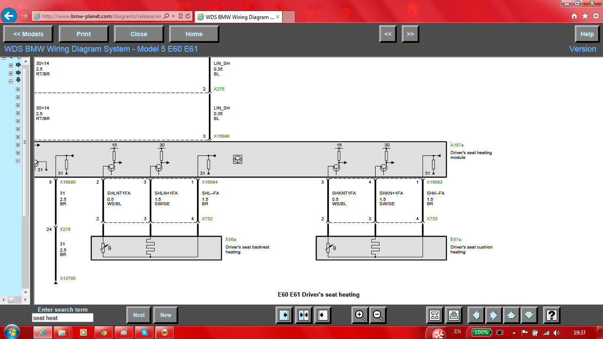This screenshot has width=603, height=339.
Task: Pan diagram up with the up arrow icon
Action: [x=511, y=315]
